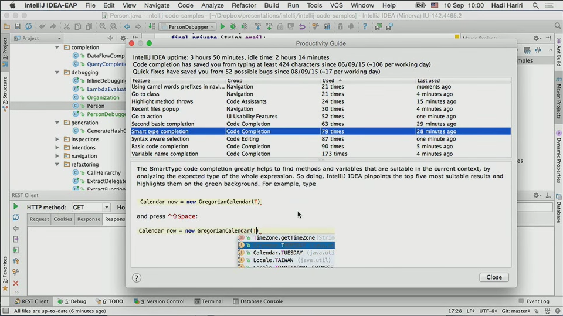This screenshot has height=316, width=563.
Task: Open the PersonDebugger run configuration dropdown
Action: pos(188,26)
